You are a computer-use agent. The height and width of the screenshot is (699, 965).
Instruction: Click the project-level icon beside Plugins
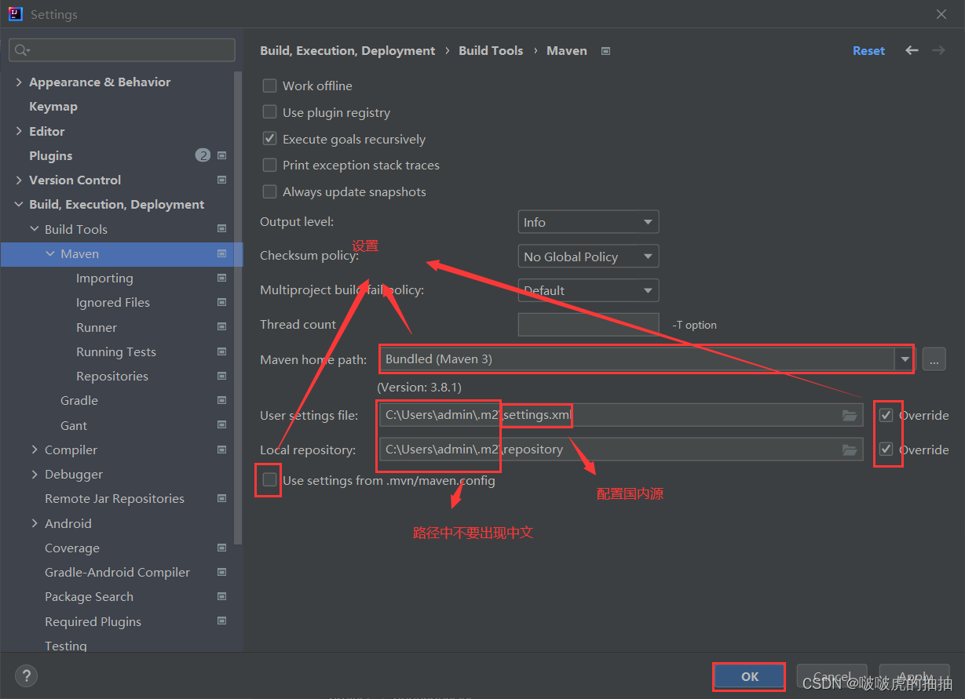[x=221, y=155]
